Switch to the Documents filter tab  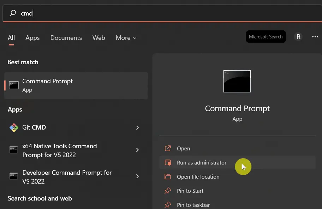tap(66, 38)
